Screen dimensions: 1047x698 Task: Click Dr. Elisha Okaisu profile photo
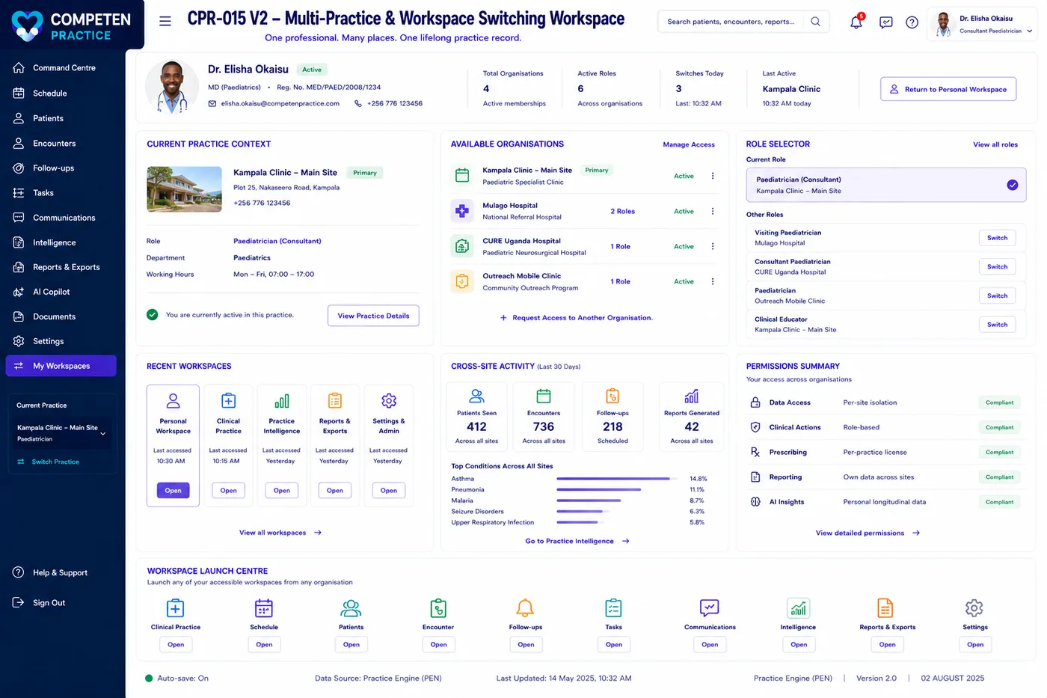coord(172,87)
